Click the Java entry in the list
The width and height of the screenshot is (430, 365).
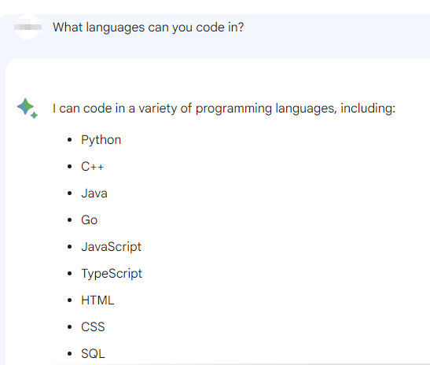(94, 194)
